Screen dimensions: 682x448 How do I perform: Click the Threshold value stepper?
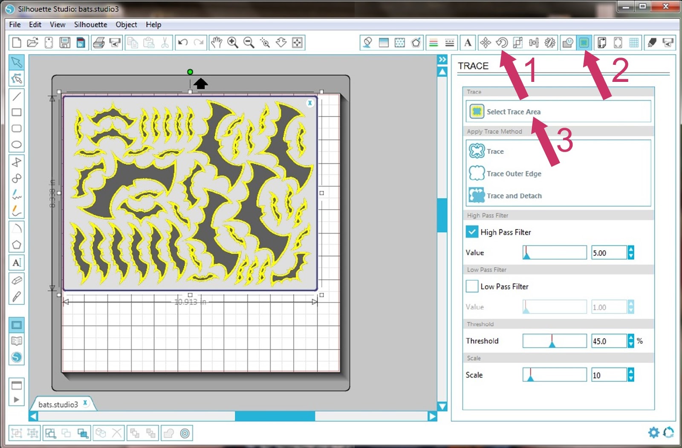(631, 341)
